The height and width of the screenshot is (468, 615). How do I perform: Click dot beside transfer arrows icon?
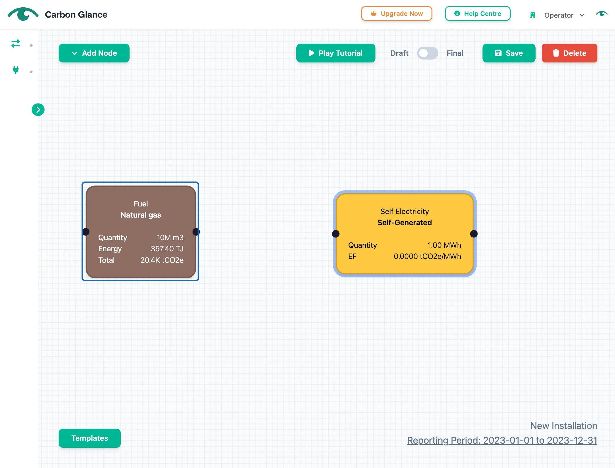[31, 45]
